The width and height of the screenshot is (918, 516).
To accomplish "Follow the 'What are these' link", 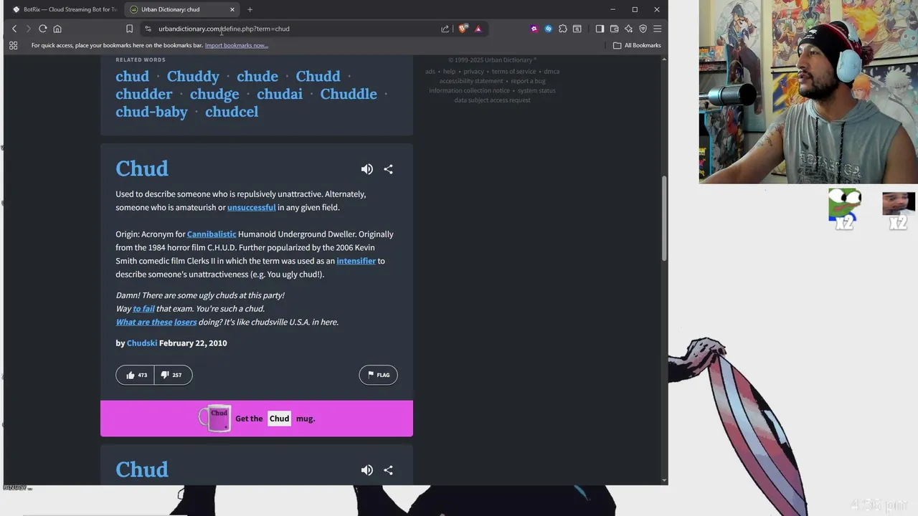I will [144, 322].
